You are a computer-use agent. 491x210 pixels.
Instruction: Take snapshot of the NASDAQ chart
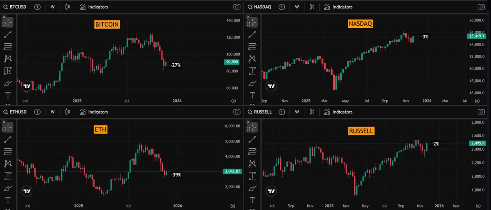[481, 7]
